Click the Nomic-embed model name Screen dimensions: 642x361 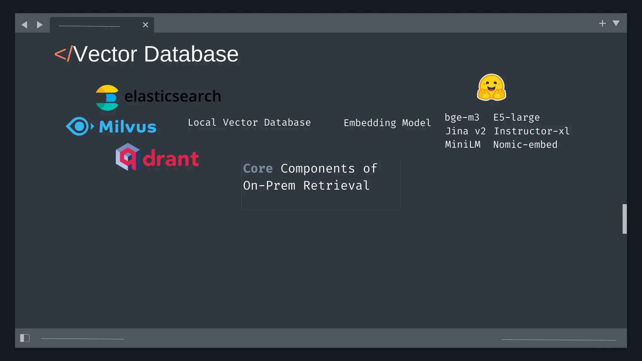coord(525,144)
